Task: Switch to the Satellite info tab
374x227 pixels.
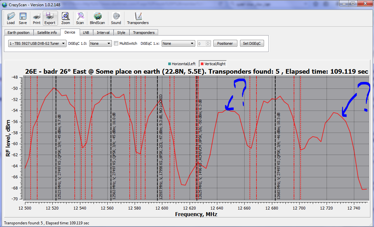Action: coord(47,33)
